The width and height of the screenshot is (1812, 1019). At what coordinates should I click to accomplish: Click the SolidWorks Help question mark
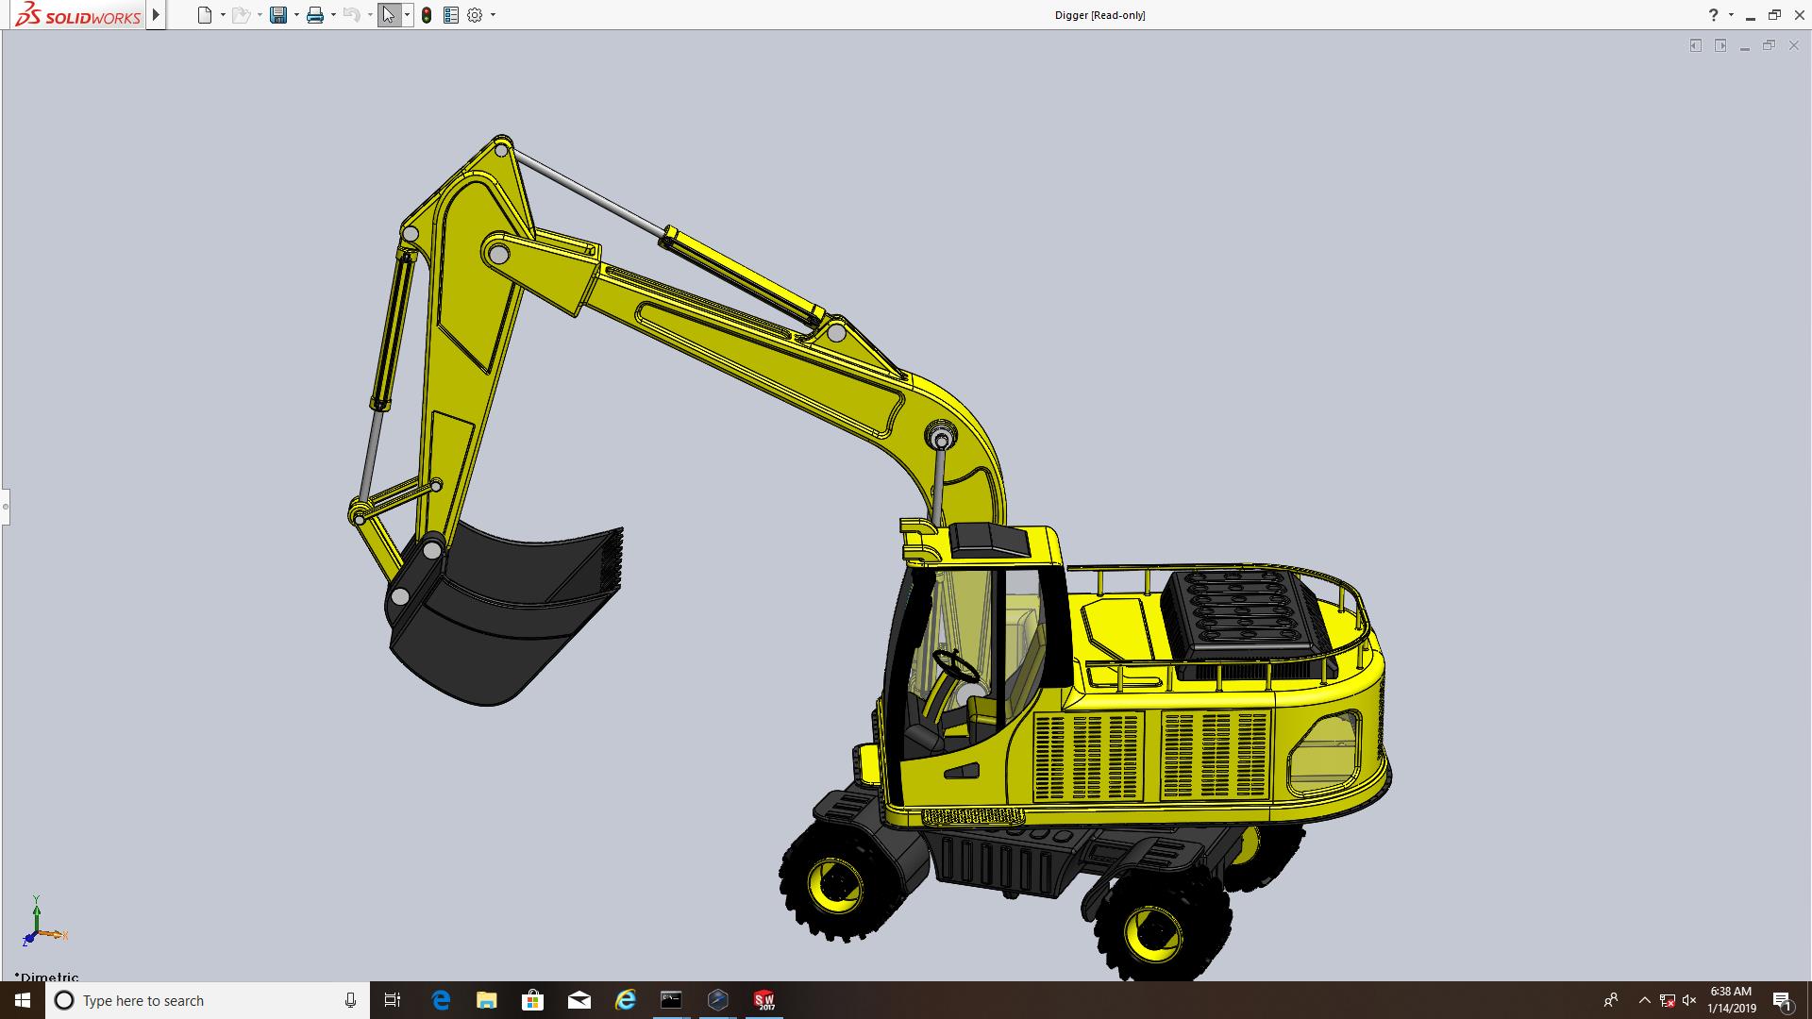[x=1713, y=15]
